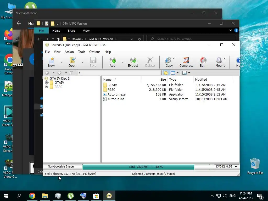The width and height of the screenshot is (268, 201).
Task: Click the Non-bootable Image status label
Action: [61, 166]
